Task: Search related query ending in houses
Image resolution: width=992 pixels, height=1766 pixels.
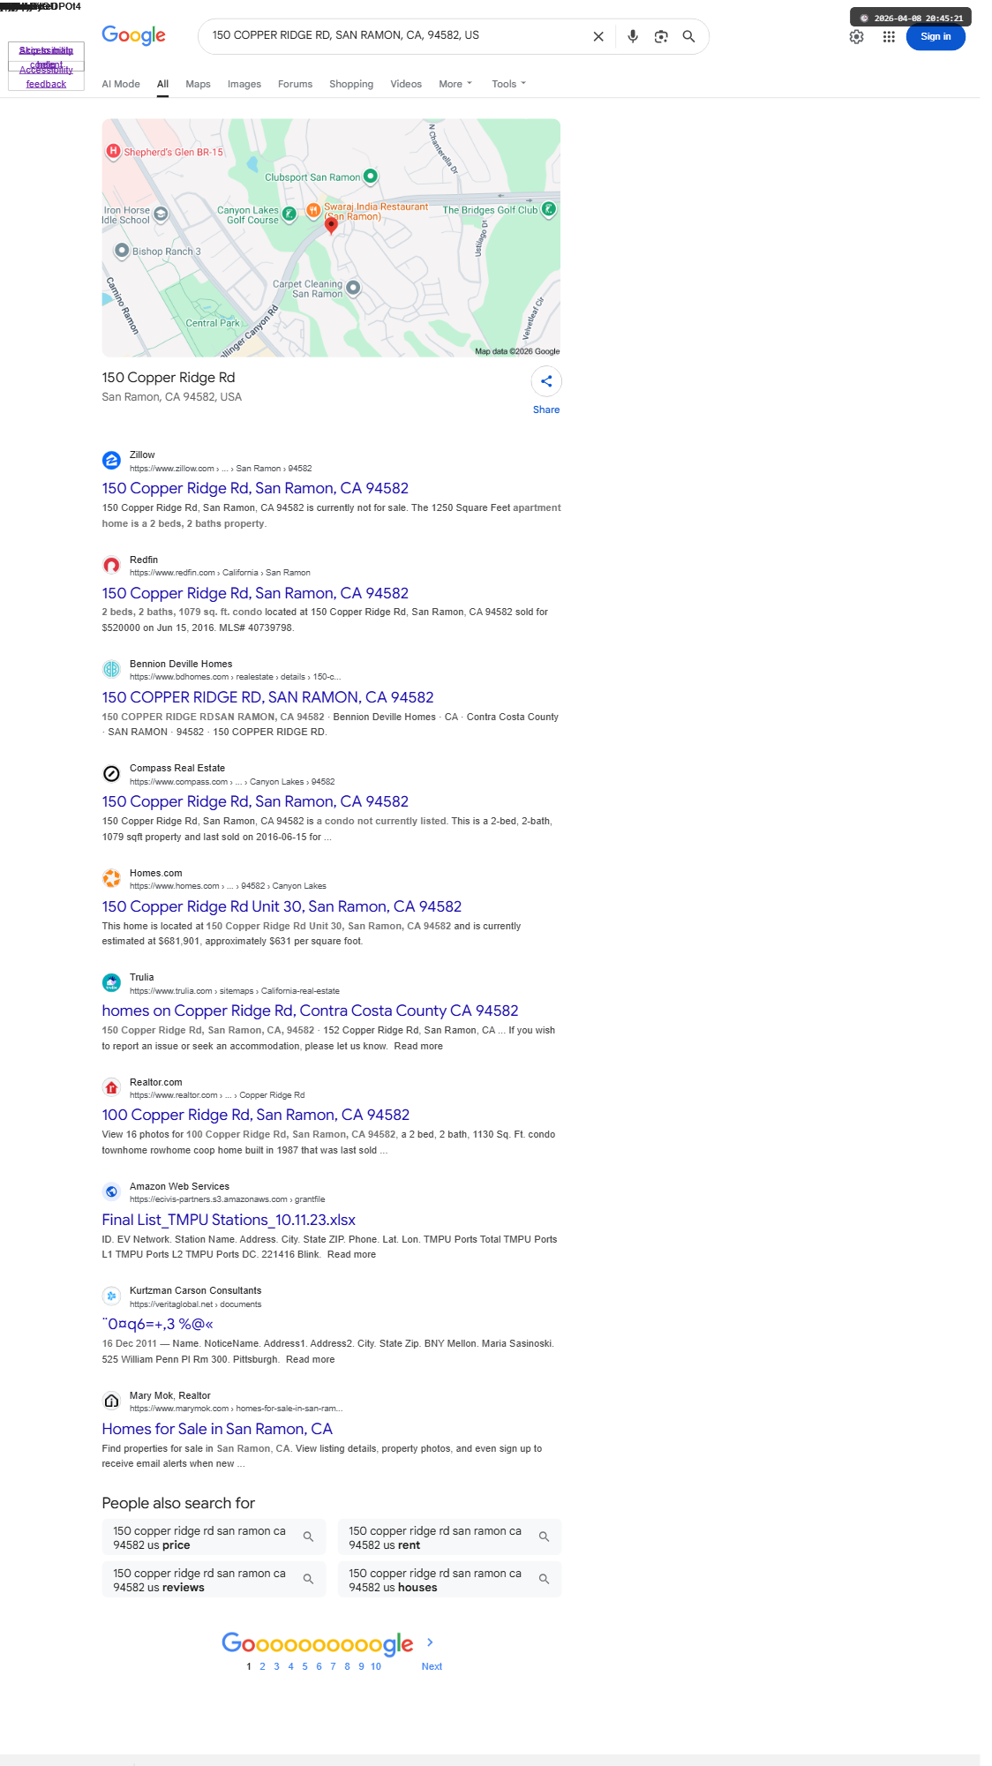Action: point(449,1580)
